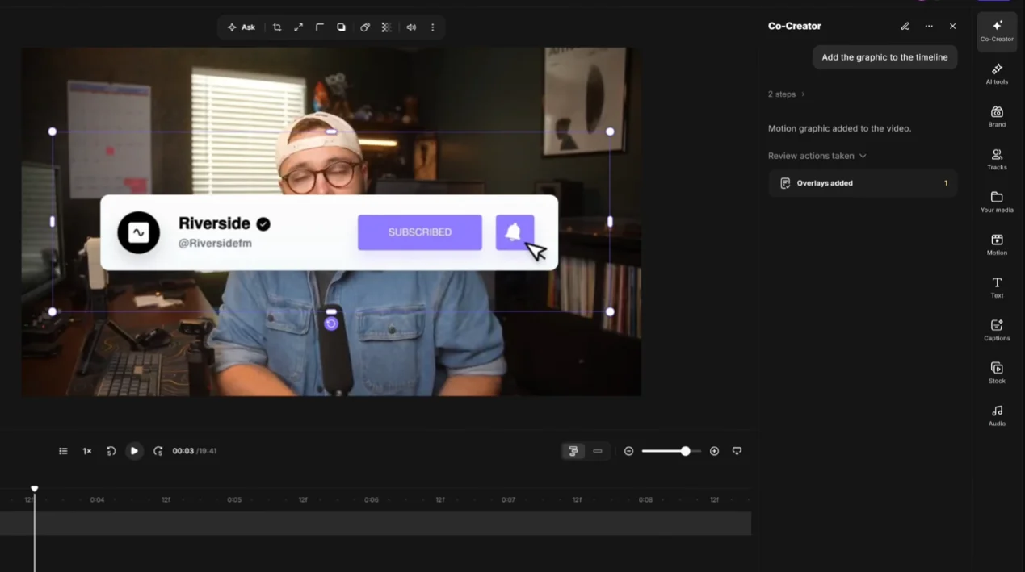The width and height of the screenshot is (1025, 572).
Task: Open the Tracks panel
Action: [x=997, y=160]
